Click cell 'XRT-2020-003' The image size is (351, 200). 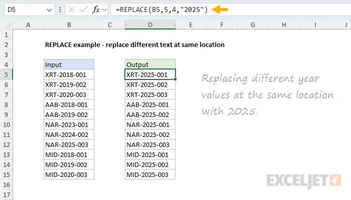point(69,94)
